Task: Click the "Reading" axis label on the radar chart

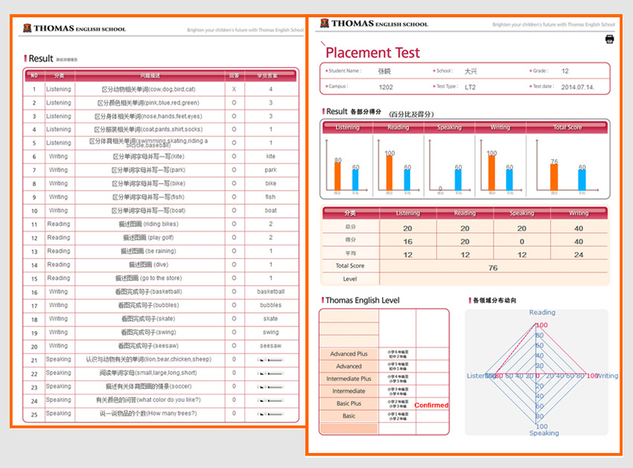Action: pos(542,312)
